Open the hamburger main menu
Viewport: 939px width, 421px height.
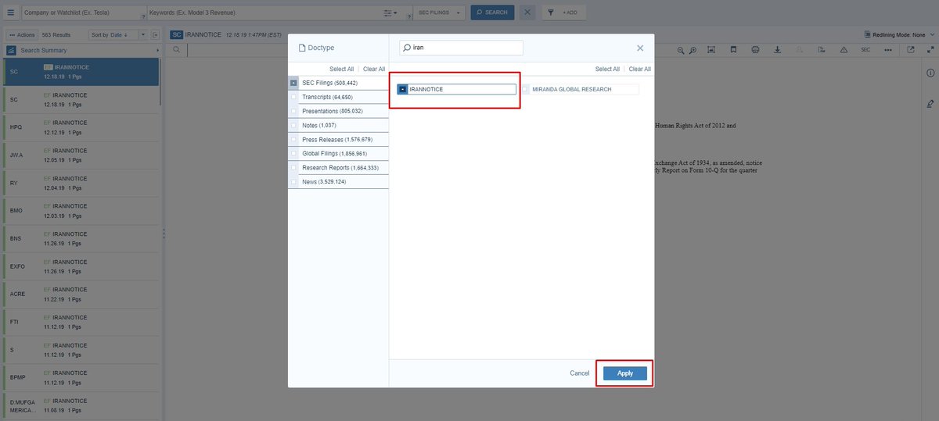click(10, 12)
